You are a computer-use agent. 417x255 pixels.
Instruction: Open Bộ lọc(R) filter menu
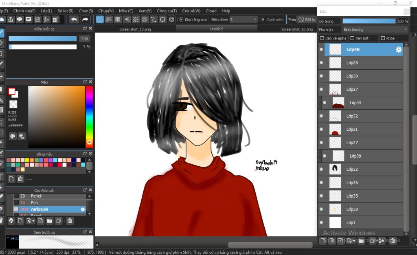tap(66, 11)
